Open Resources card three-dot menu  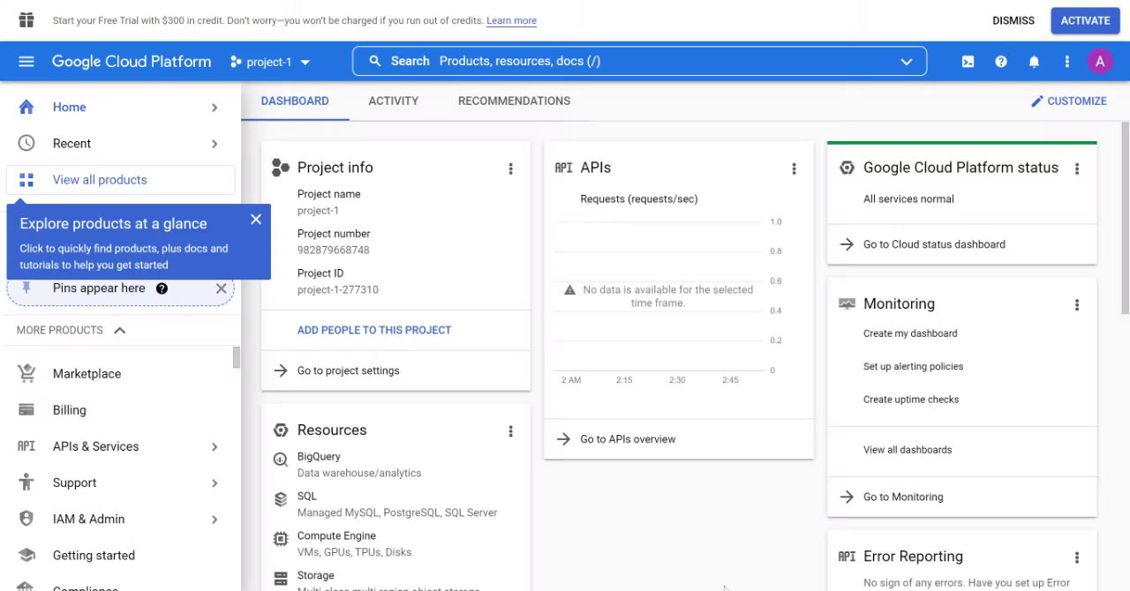(510, 431)
